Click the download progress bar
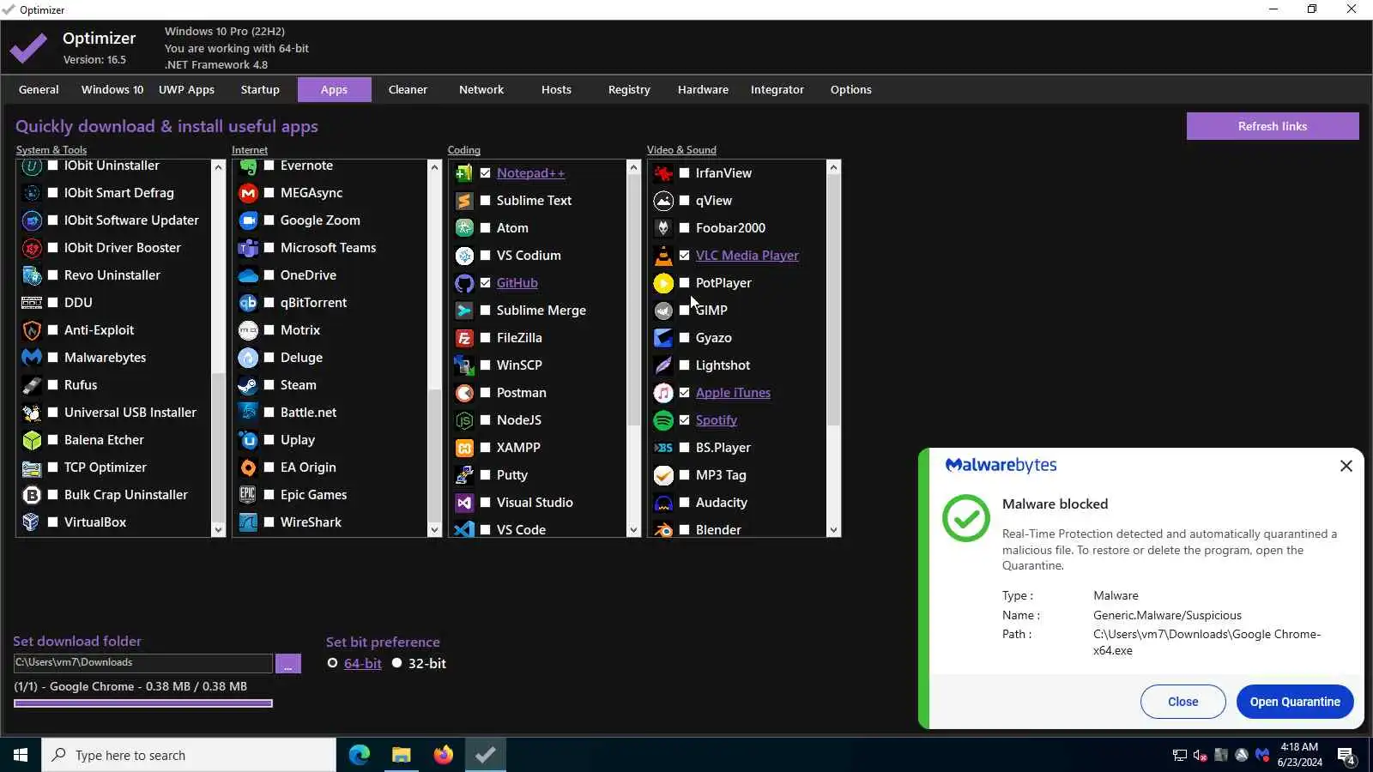 (x=143, y=703)
